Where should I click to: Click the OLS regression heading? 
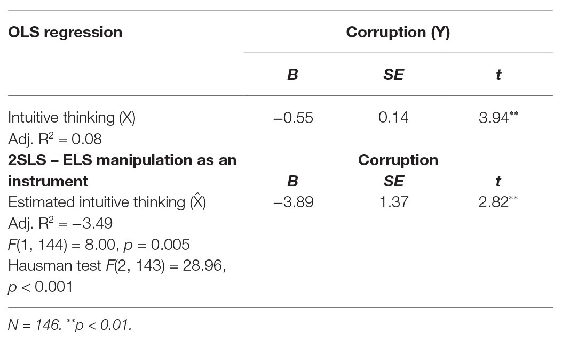(65, 33)
